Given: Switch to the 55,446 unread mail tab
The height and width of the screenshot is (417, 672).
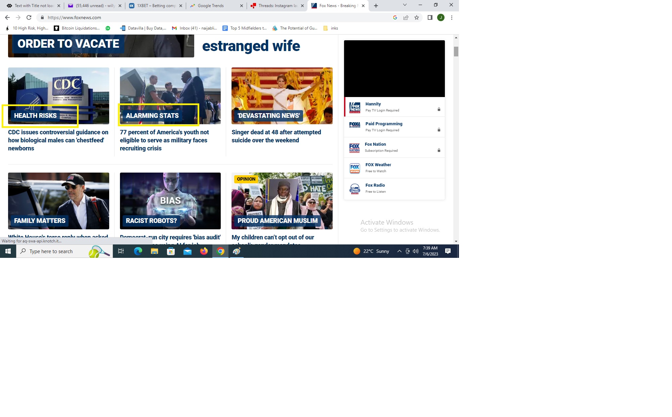Looking at the screenshot, I should tap(94, 6).
